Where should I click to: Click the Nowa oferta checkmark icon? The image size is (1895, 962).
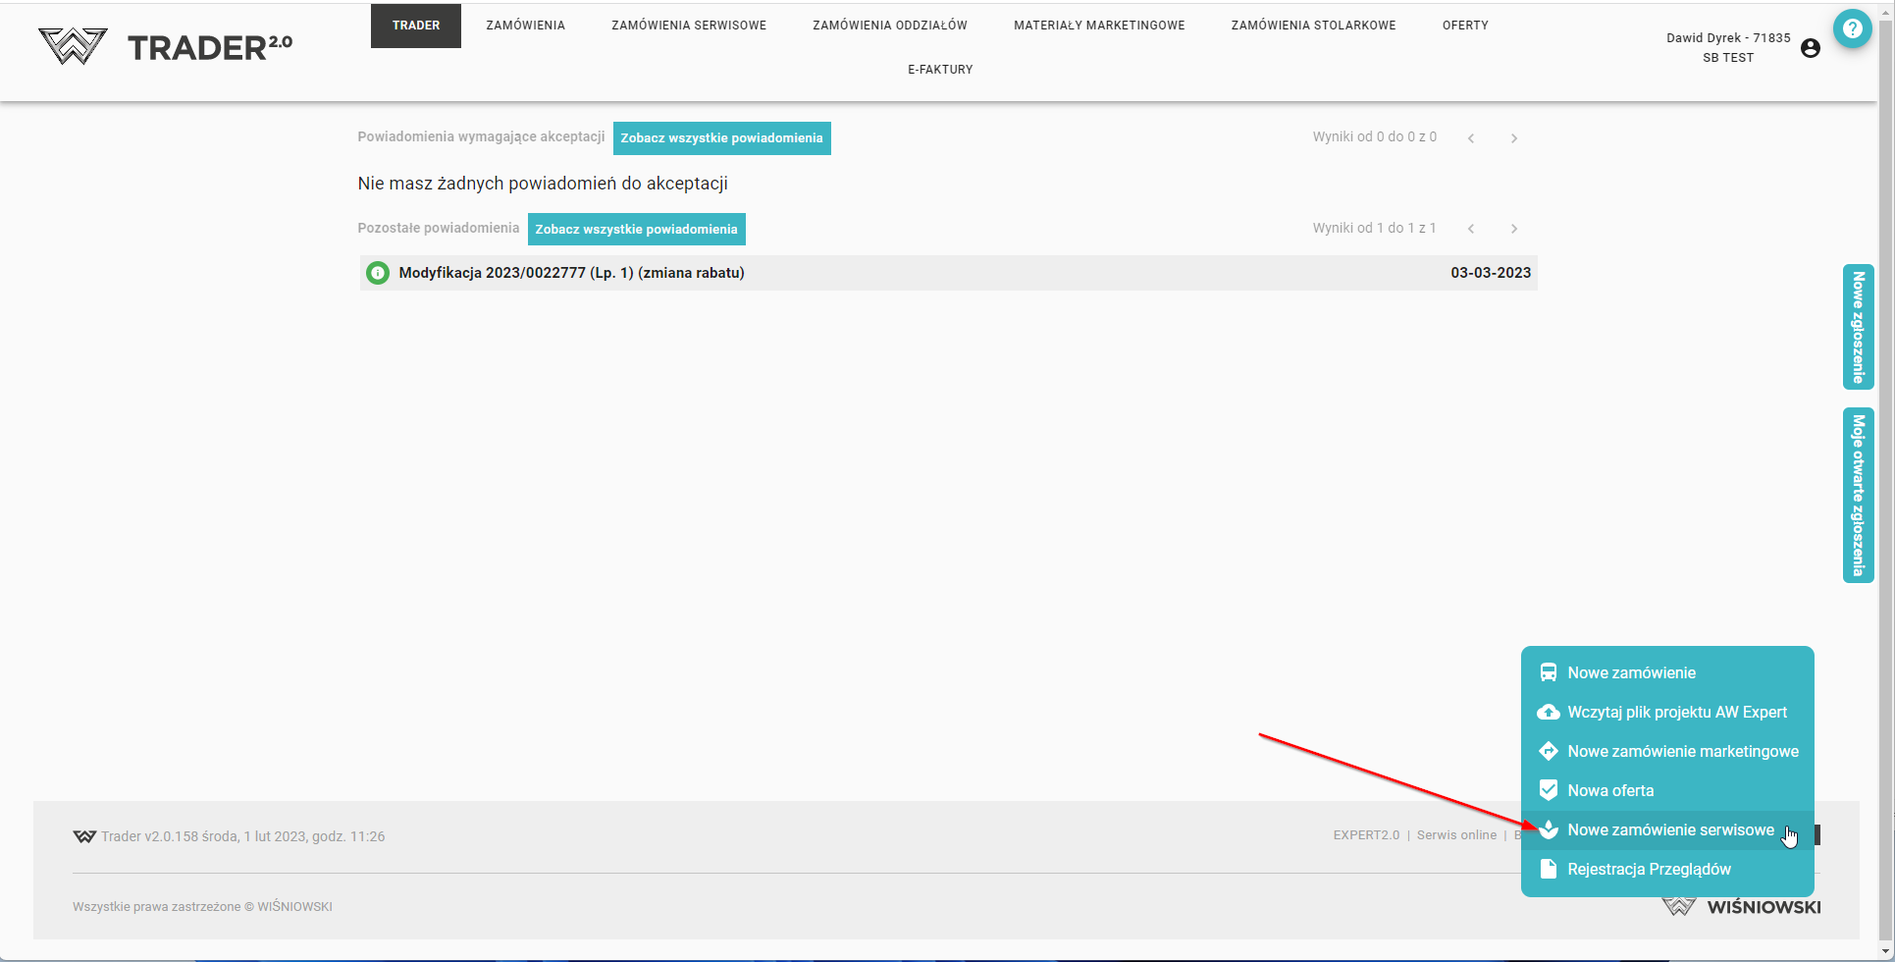tap(1548, 790)
